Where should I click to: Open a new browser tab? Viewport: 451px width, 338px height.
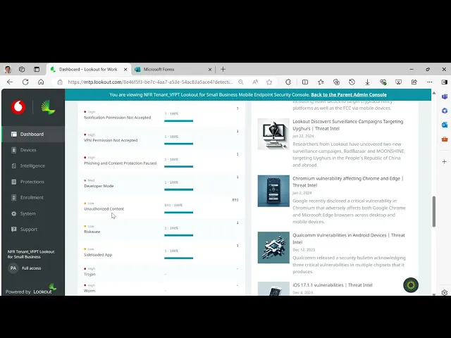223,69
